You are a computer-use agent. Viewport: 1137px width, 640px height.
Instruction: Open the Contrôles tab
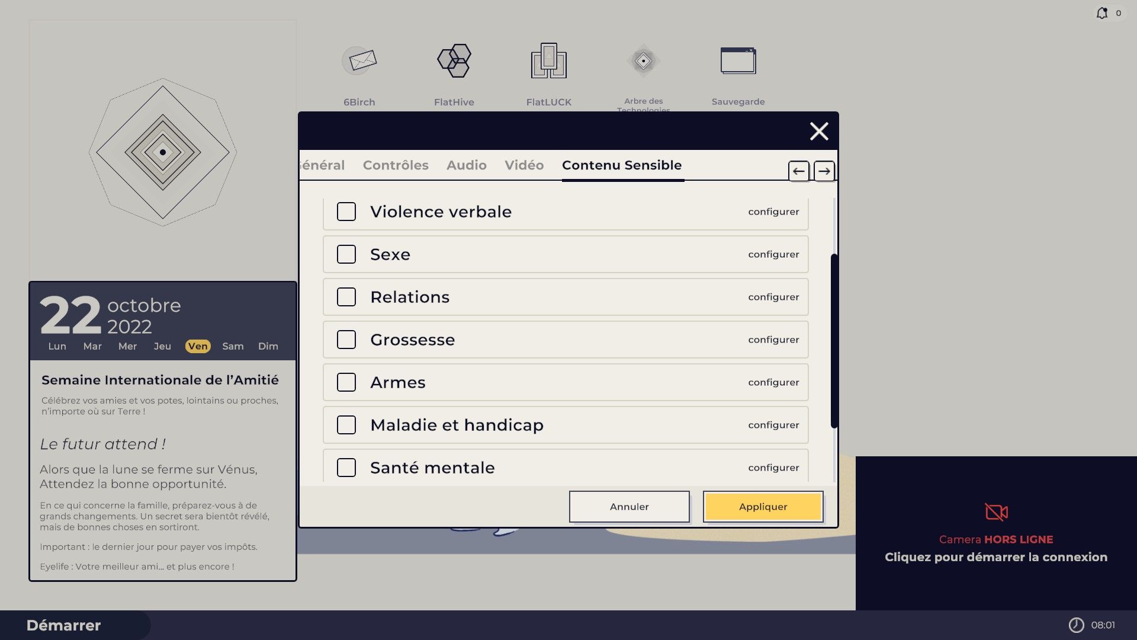click(x=396, y=165)
